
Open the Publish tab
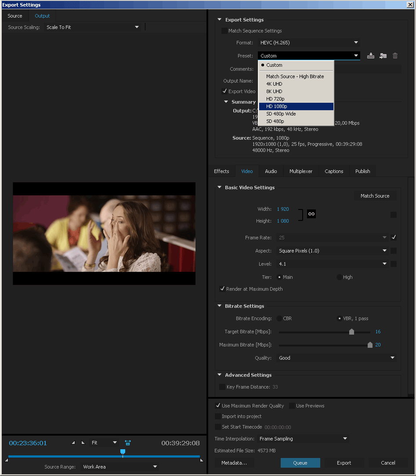(x=362, y=171)
